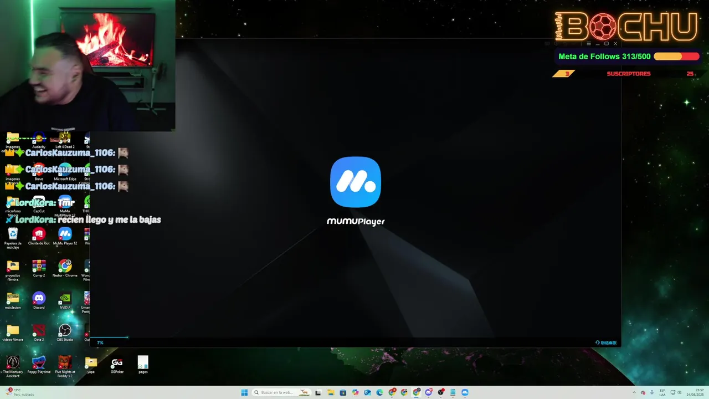709x399 pixels.
Task: Open the pagos desktop file
Action: click(x=143, y=365)
